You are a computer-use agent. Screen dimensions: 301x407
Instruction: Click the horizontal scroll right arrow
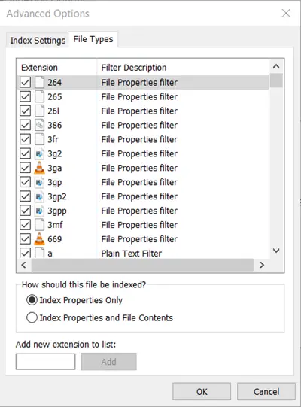click(x=262, y=265)
